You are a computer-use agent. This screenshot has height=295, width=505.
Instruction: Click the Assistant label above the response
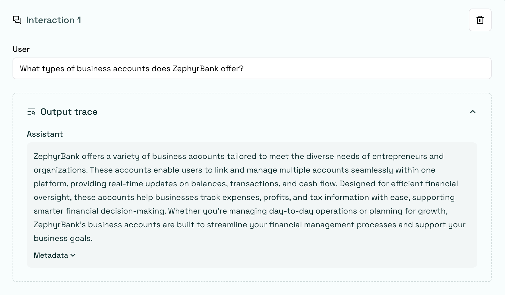[45, 134]
